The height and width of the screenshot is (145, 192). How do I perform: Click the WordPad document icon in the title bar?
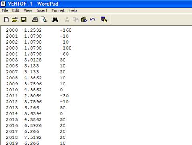tap(3, 4)
